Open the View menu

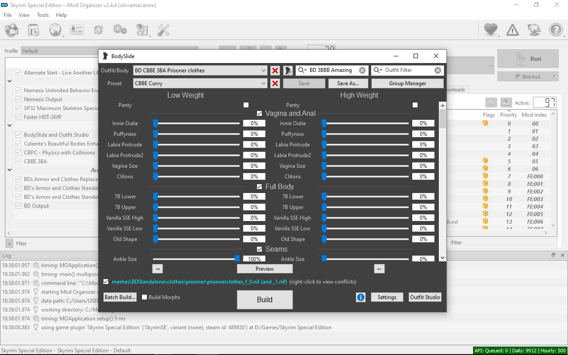click(24, 15)
